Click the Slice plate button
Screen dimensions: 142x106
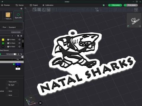(x=116, y=5)
